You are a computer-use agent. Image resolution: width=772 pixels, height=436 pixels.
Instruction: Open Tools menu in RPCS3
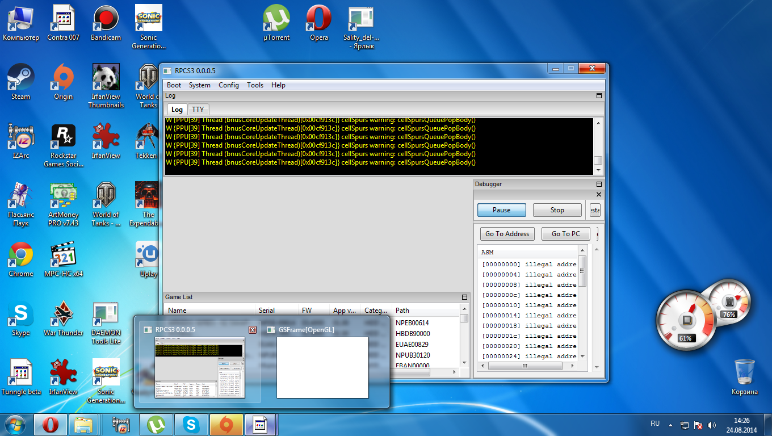255,85
